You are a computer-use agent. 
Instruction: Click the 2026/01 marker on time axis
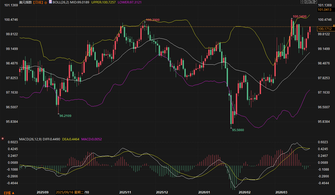[x=204, y=193]
